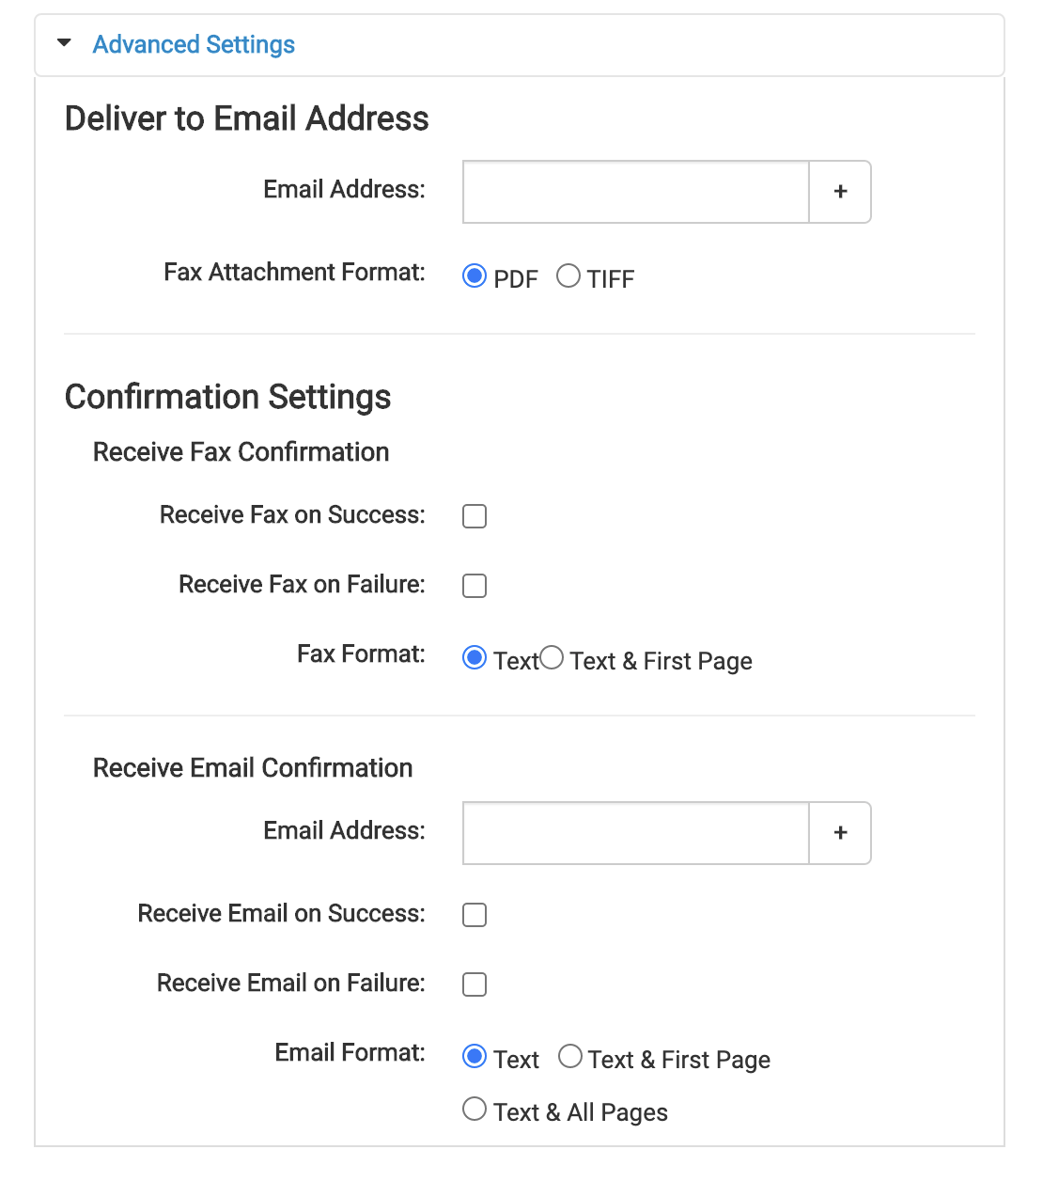Choose Text for Fax Format
Image resolution: width=1043 pixels, height=1181 pixels.
click(x=475, y=658)
